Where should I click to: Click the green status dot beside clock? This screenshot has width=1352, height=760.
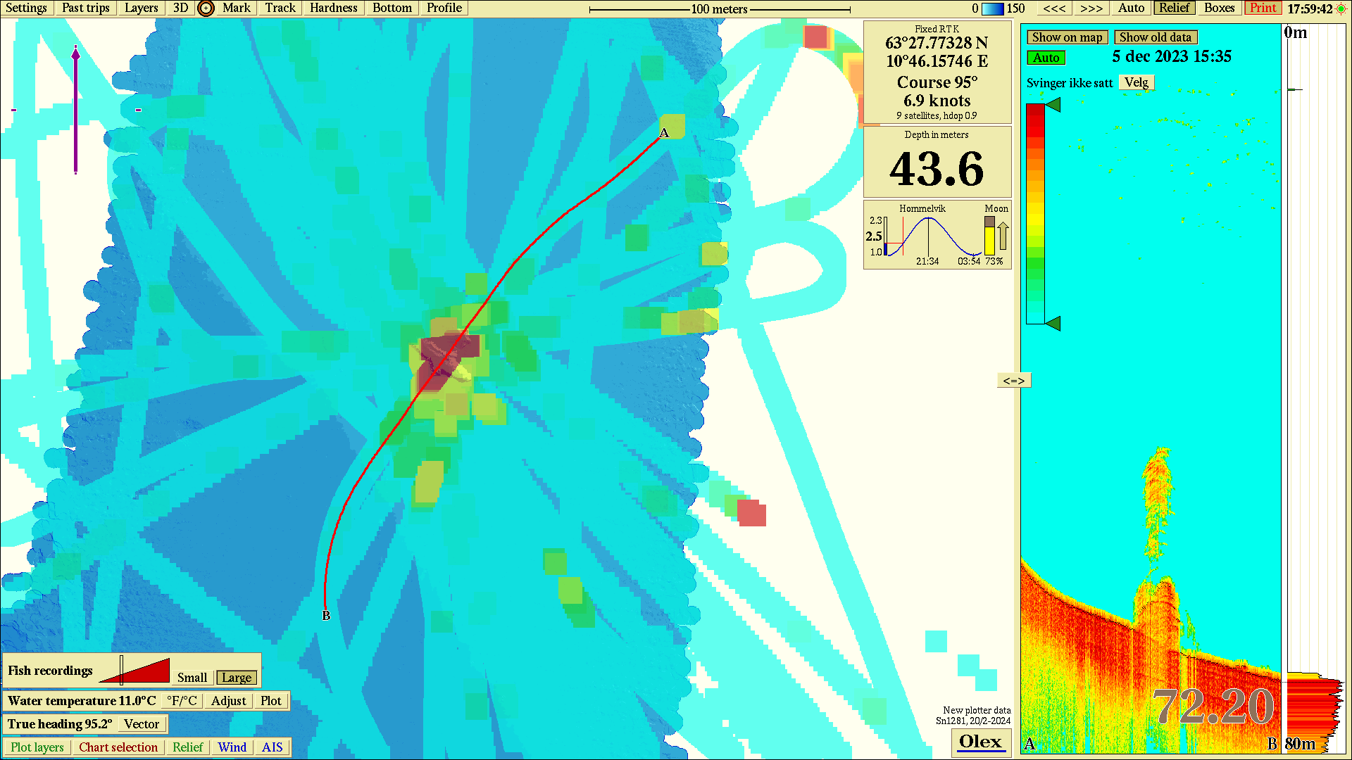[x=1341, y=8]
